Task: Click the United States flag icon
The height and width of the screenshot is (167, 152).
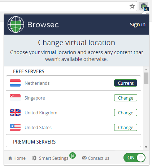Action: [x=15, y=127]
